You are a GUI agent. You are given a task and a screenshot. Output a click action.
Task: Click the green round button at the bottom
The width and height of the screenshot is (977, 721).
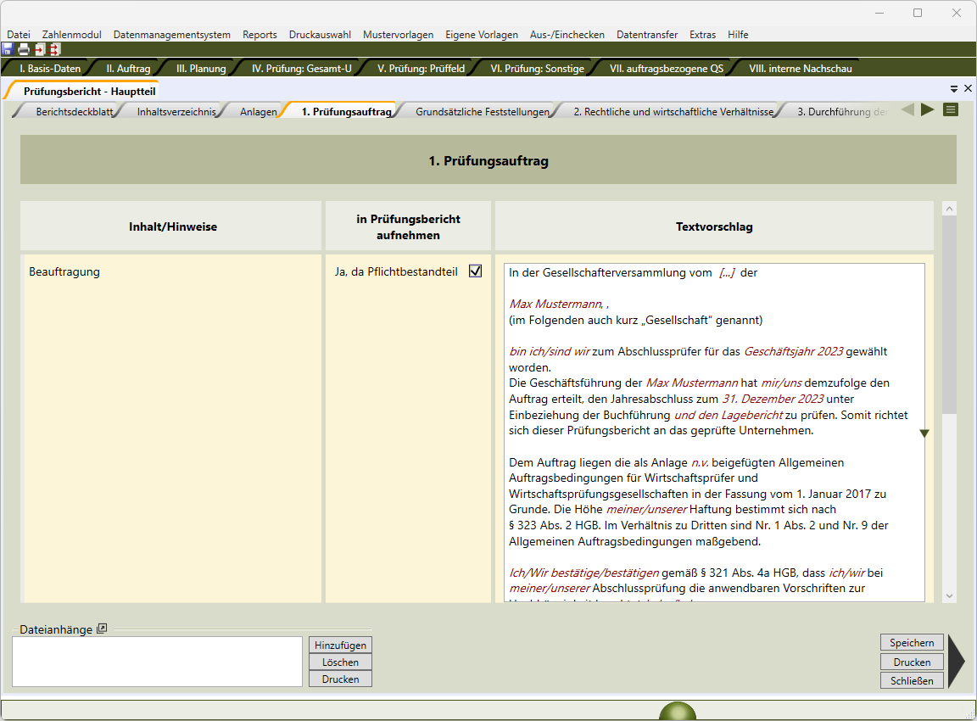pyautogui.click(x=677, y=713)
